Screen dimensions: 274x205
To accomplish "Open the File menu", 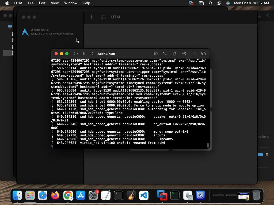I will click(x=31, y=3).
